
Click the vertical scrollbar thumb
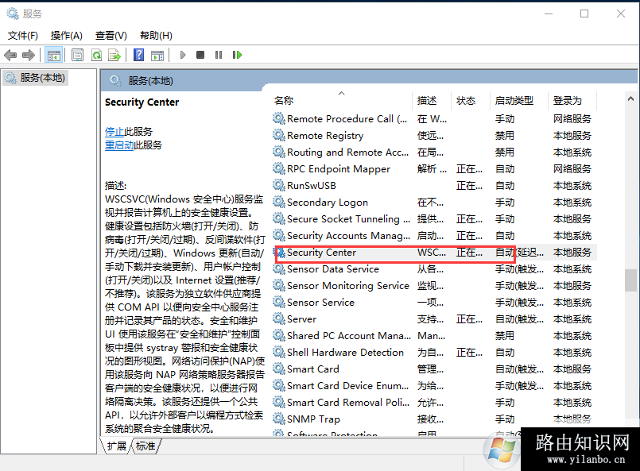click(630, 280)
